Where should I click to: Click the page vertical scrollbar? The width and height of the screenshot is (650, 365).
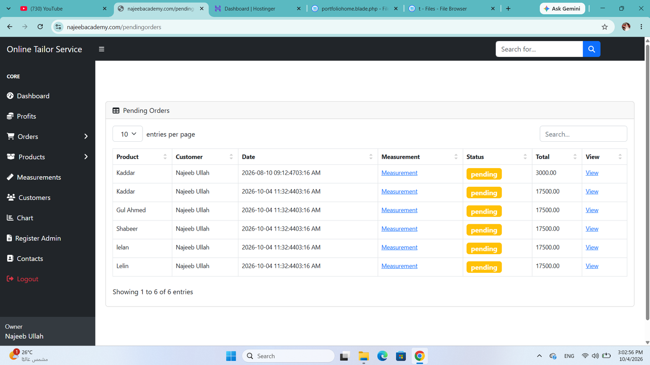click(x=648, y=183)
